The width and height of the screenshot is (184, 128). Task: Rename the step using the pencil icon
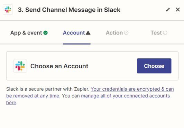click(x=168, y=9)
